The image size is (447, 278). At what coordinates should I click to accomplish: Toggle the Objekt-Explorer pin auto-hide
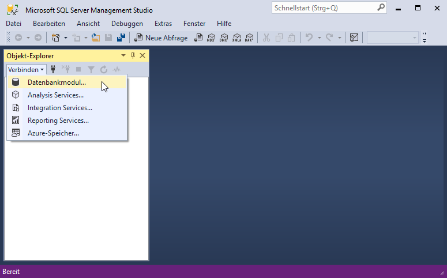coord(133,55)
